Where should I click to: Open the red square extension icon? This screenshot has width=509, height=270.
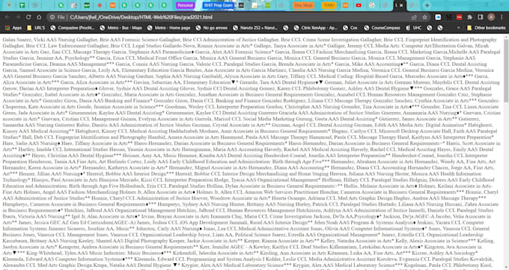459,17
